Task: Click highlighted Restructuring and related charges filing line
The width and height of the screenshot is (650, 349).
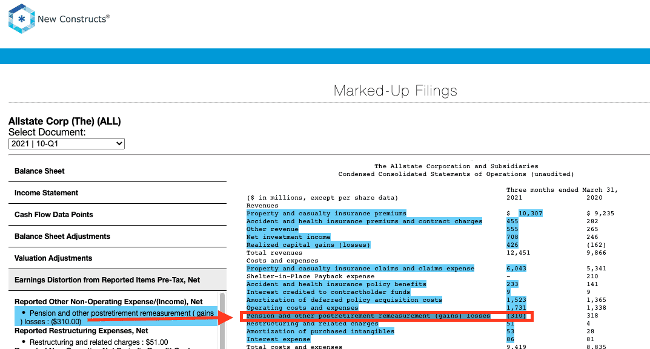Action: tap(312, 324)
